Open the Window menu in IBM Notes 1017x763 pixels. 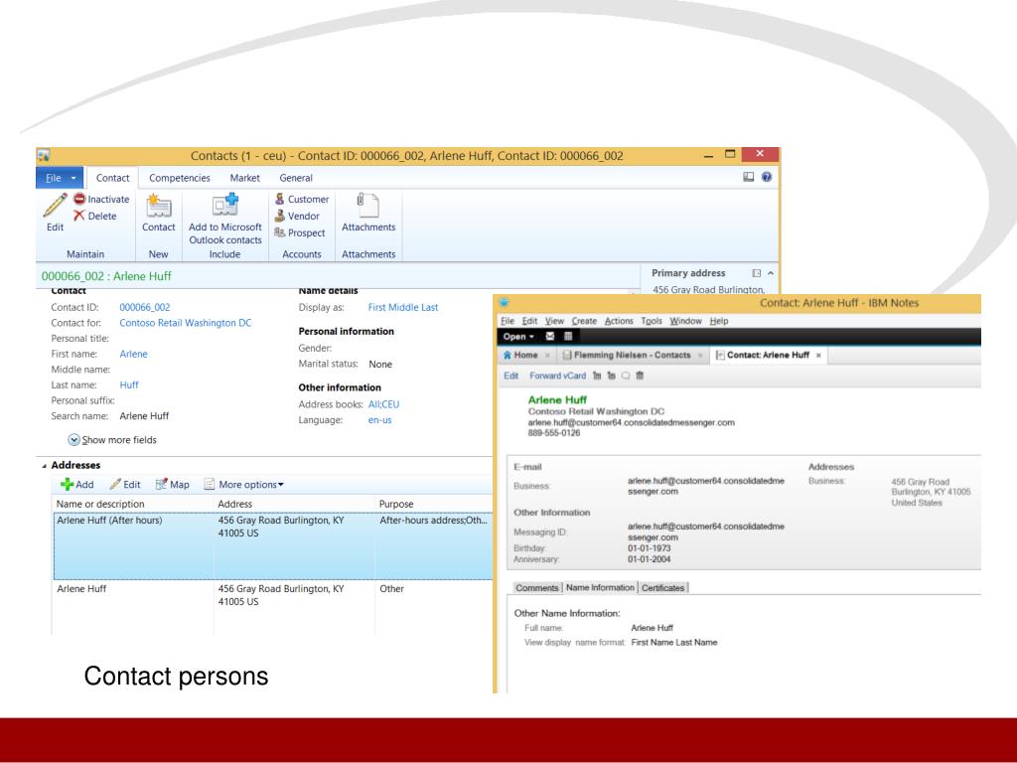click(685, 321)
